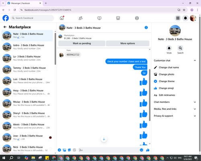Screen dimensions: 201x161
Task: Open the Alexis conversation
Action: [x=27, y=126]
